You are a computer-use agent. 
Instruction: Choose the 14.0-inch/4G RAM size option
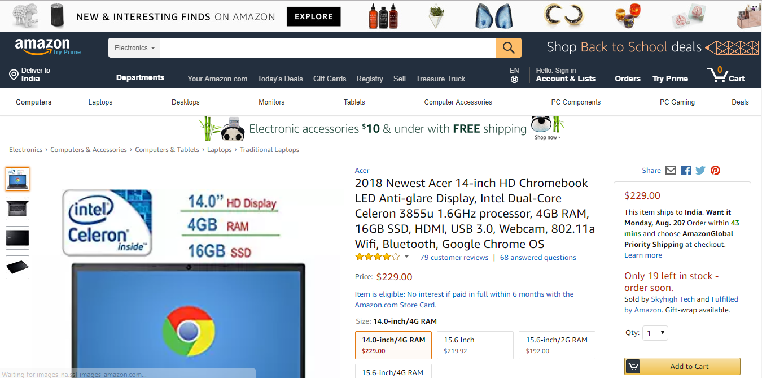(x=393, y=345)
